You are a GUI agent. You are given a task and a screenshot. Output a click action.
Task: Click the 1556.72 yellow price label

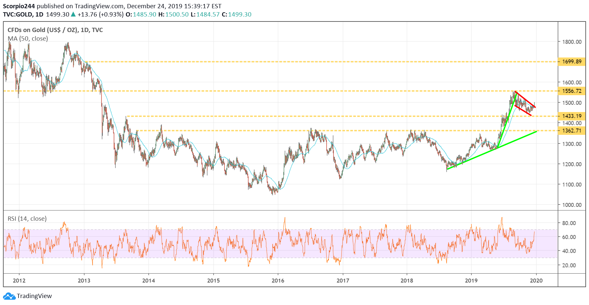[x=571, y=91]
